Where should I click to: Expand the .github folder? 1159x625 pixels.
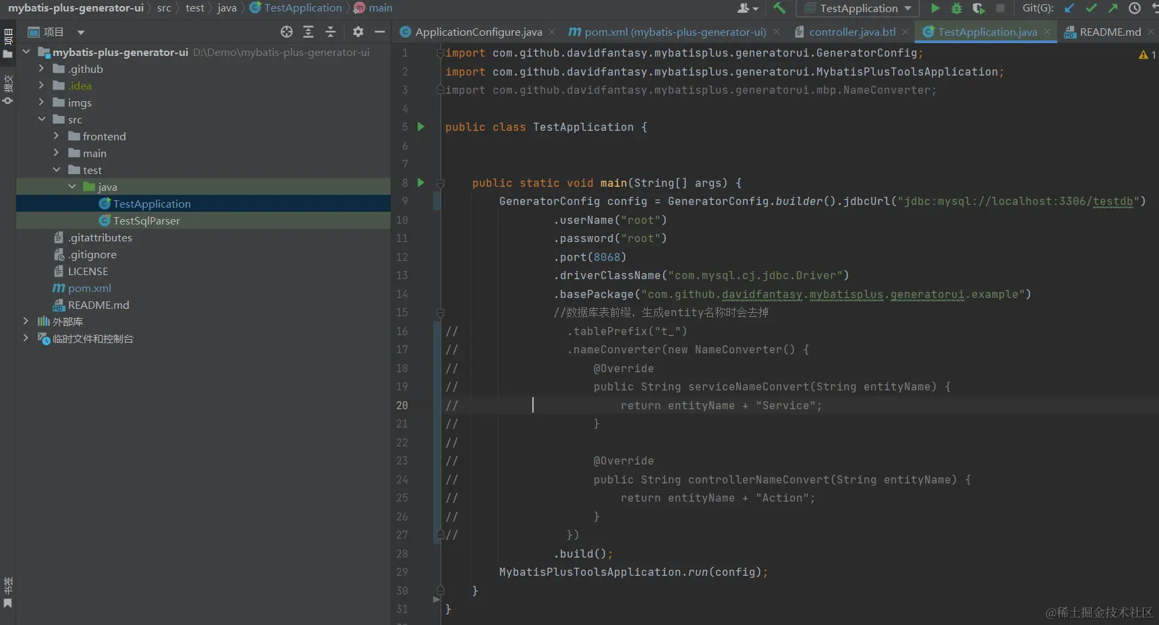pos(41,69)
